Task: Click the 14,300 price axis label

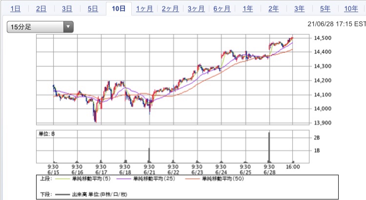Action: point(323,66)
